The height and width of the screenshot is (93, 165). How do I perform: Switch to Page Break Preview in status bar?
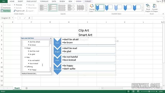138,91
